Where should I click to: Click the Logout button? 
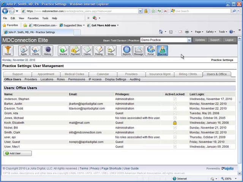pos(229,40)
